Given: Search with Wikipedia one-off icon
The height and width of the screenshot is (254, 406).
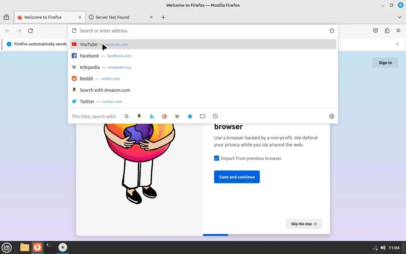Looking at the screenshot, I should tap(177, 116).
